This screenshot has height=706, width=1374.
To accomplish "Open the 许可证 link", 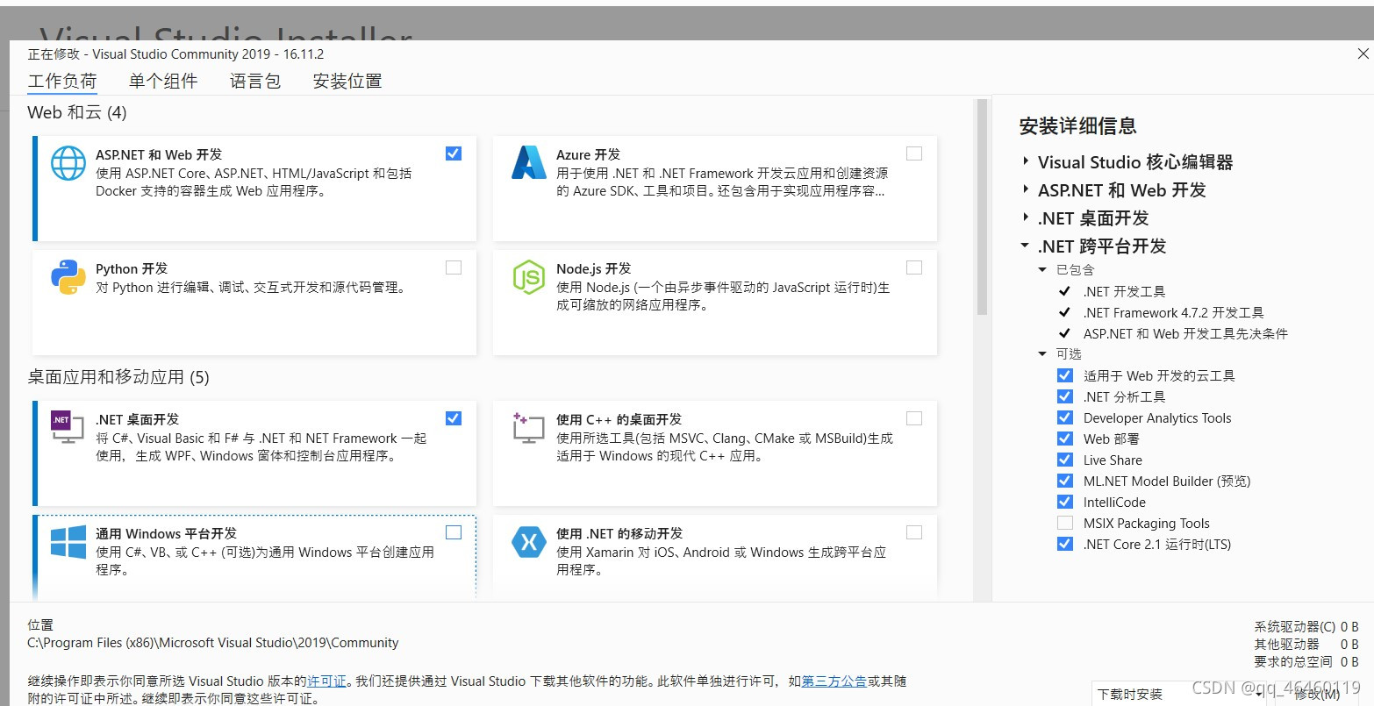I will click(x=326, y=681).
